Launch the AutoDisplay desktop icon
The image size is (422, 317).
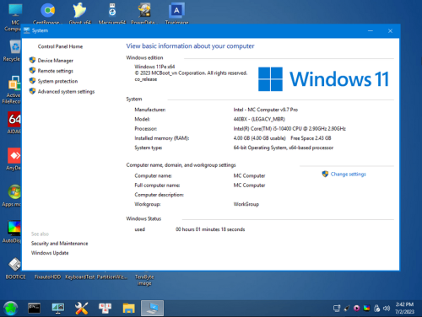click(x=14, y=232)
